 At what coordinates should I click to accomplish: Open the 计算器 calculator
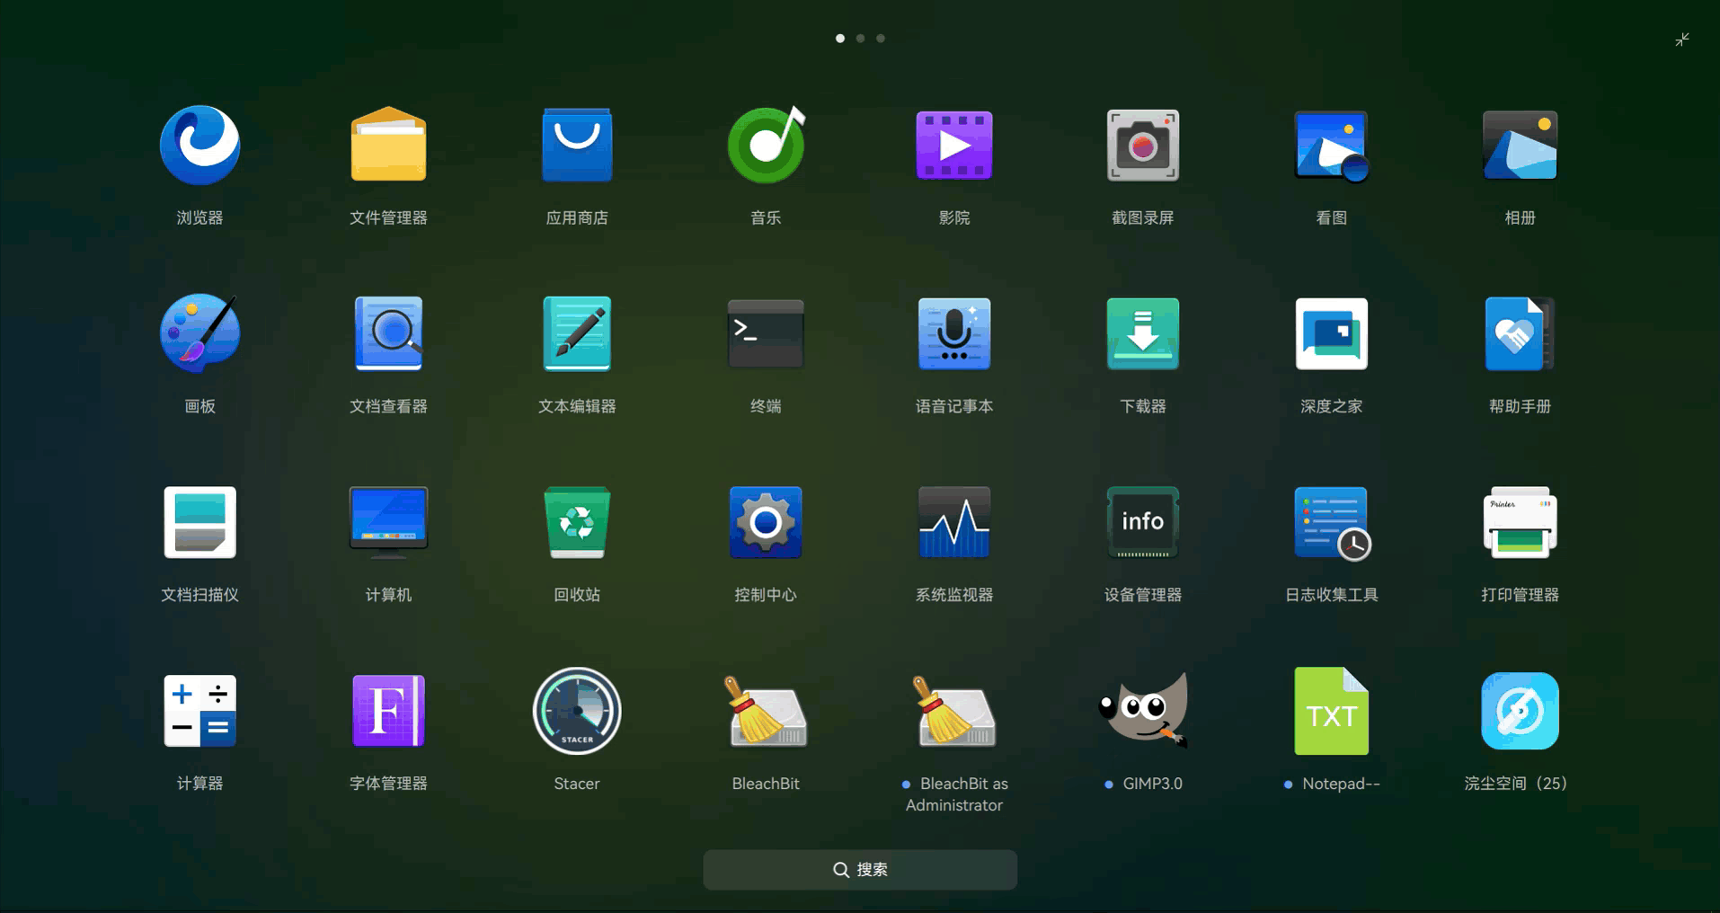[x=199, y=711]
